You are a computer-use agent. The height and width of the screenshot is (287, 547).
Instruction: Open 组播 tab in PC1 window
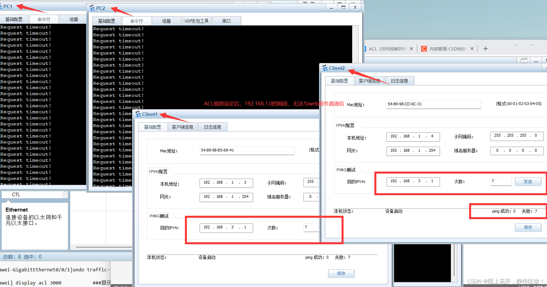(74, 19)
